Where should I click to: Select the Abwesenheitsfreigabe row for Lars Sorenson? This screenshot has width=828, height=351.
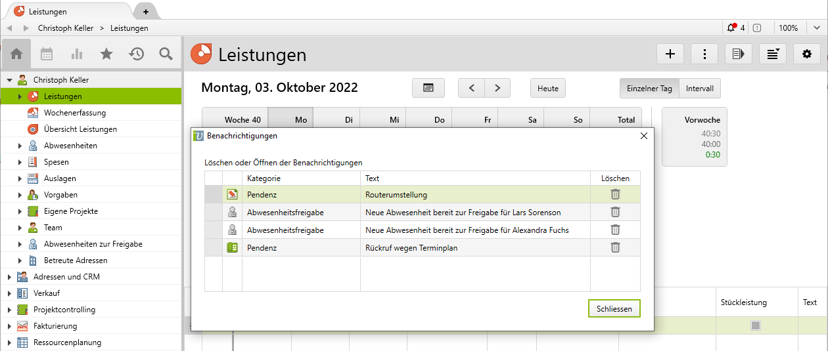point(421,212)
